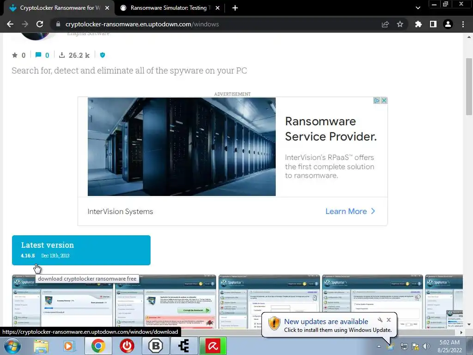Click the 26.2 k downloads icon

tap(62, 55)
